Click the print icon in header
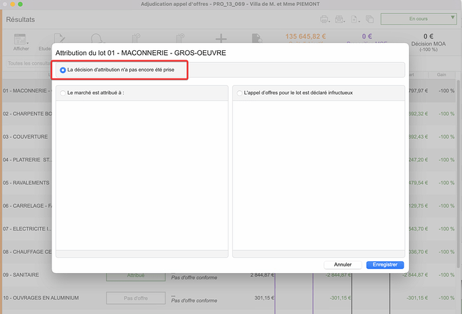The image size is (462, 314). pos(325,19)
